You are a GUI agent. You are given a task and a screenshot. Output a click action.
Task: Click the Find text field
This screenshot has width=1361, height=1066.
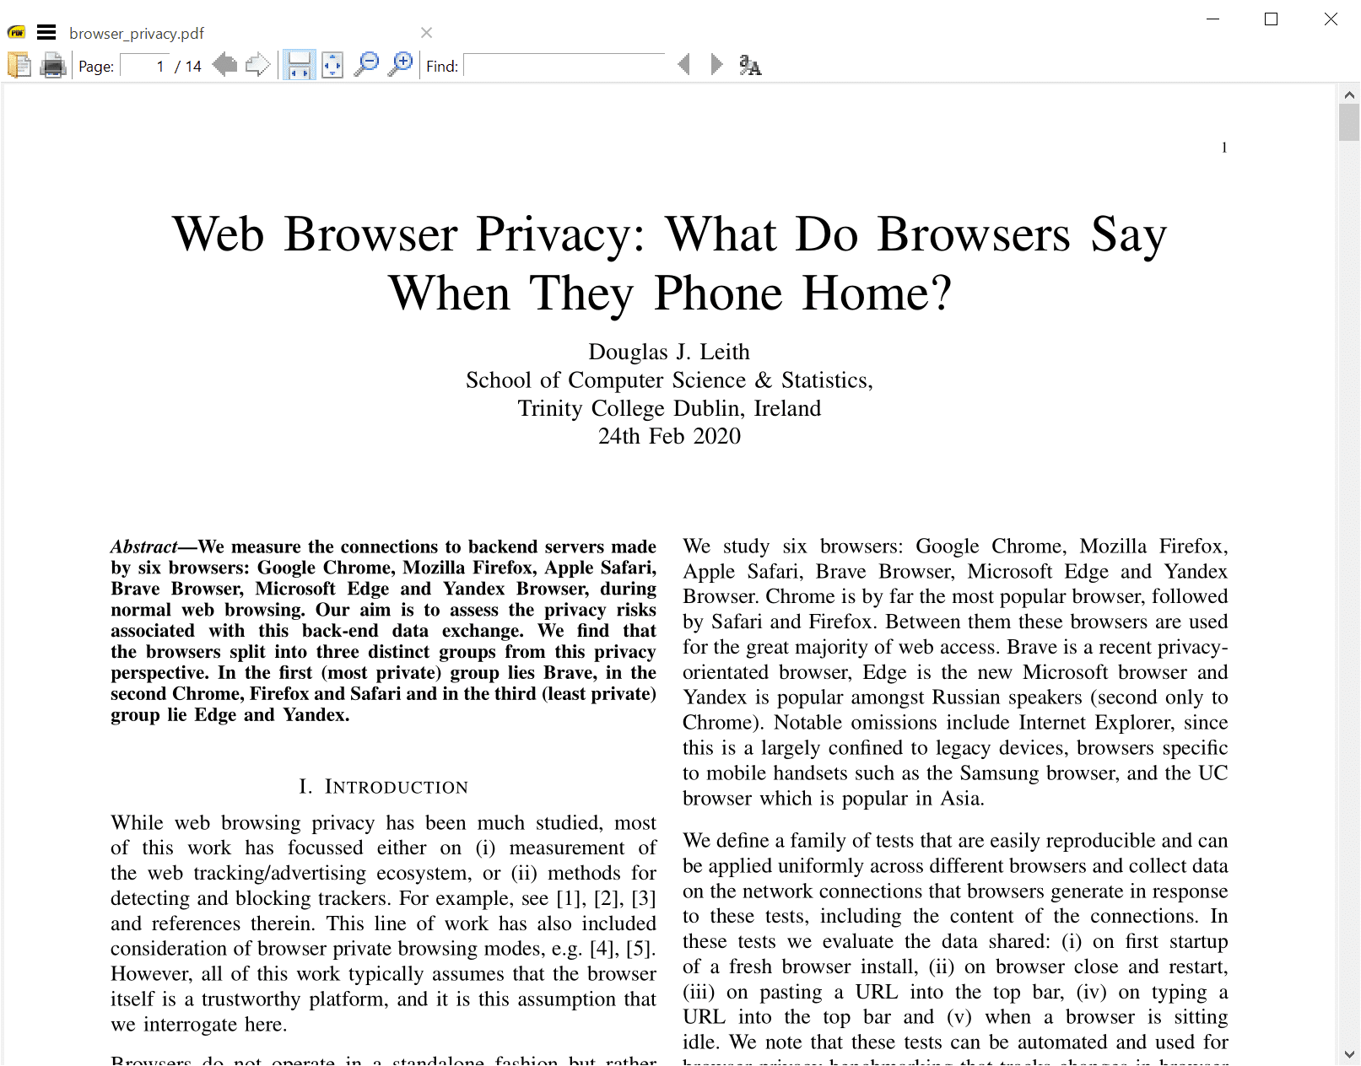(564, 66)
